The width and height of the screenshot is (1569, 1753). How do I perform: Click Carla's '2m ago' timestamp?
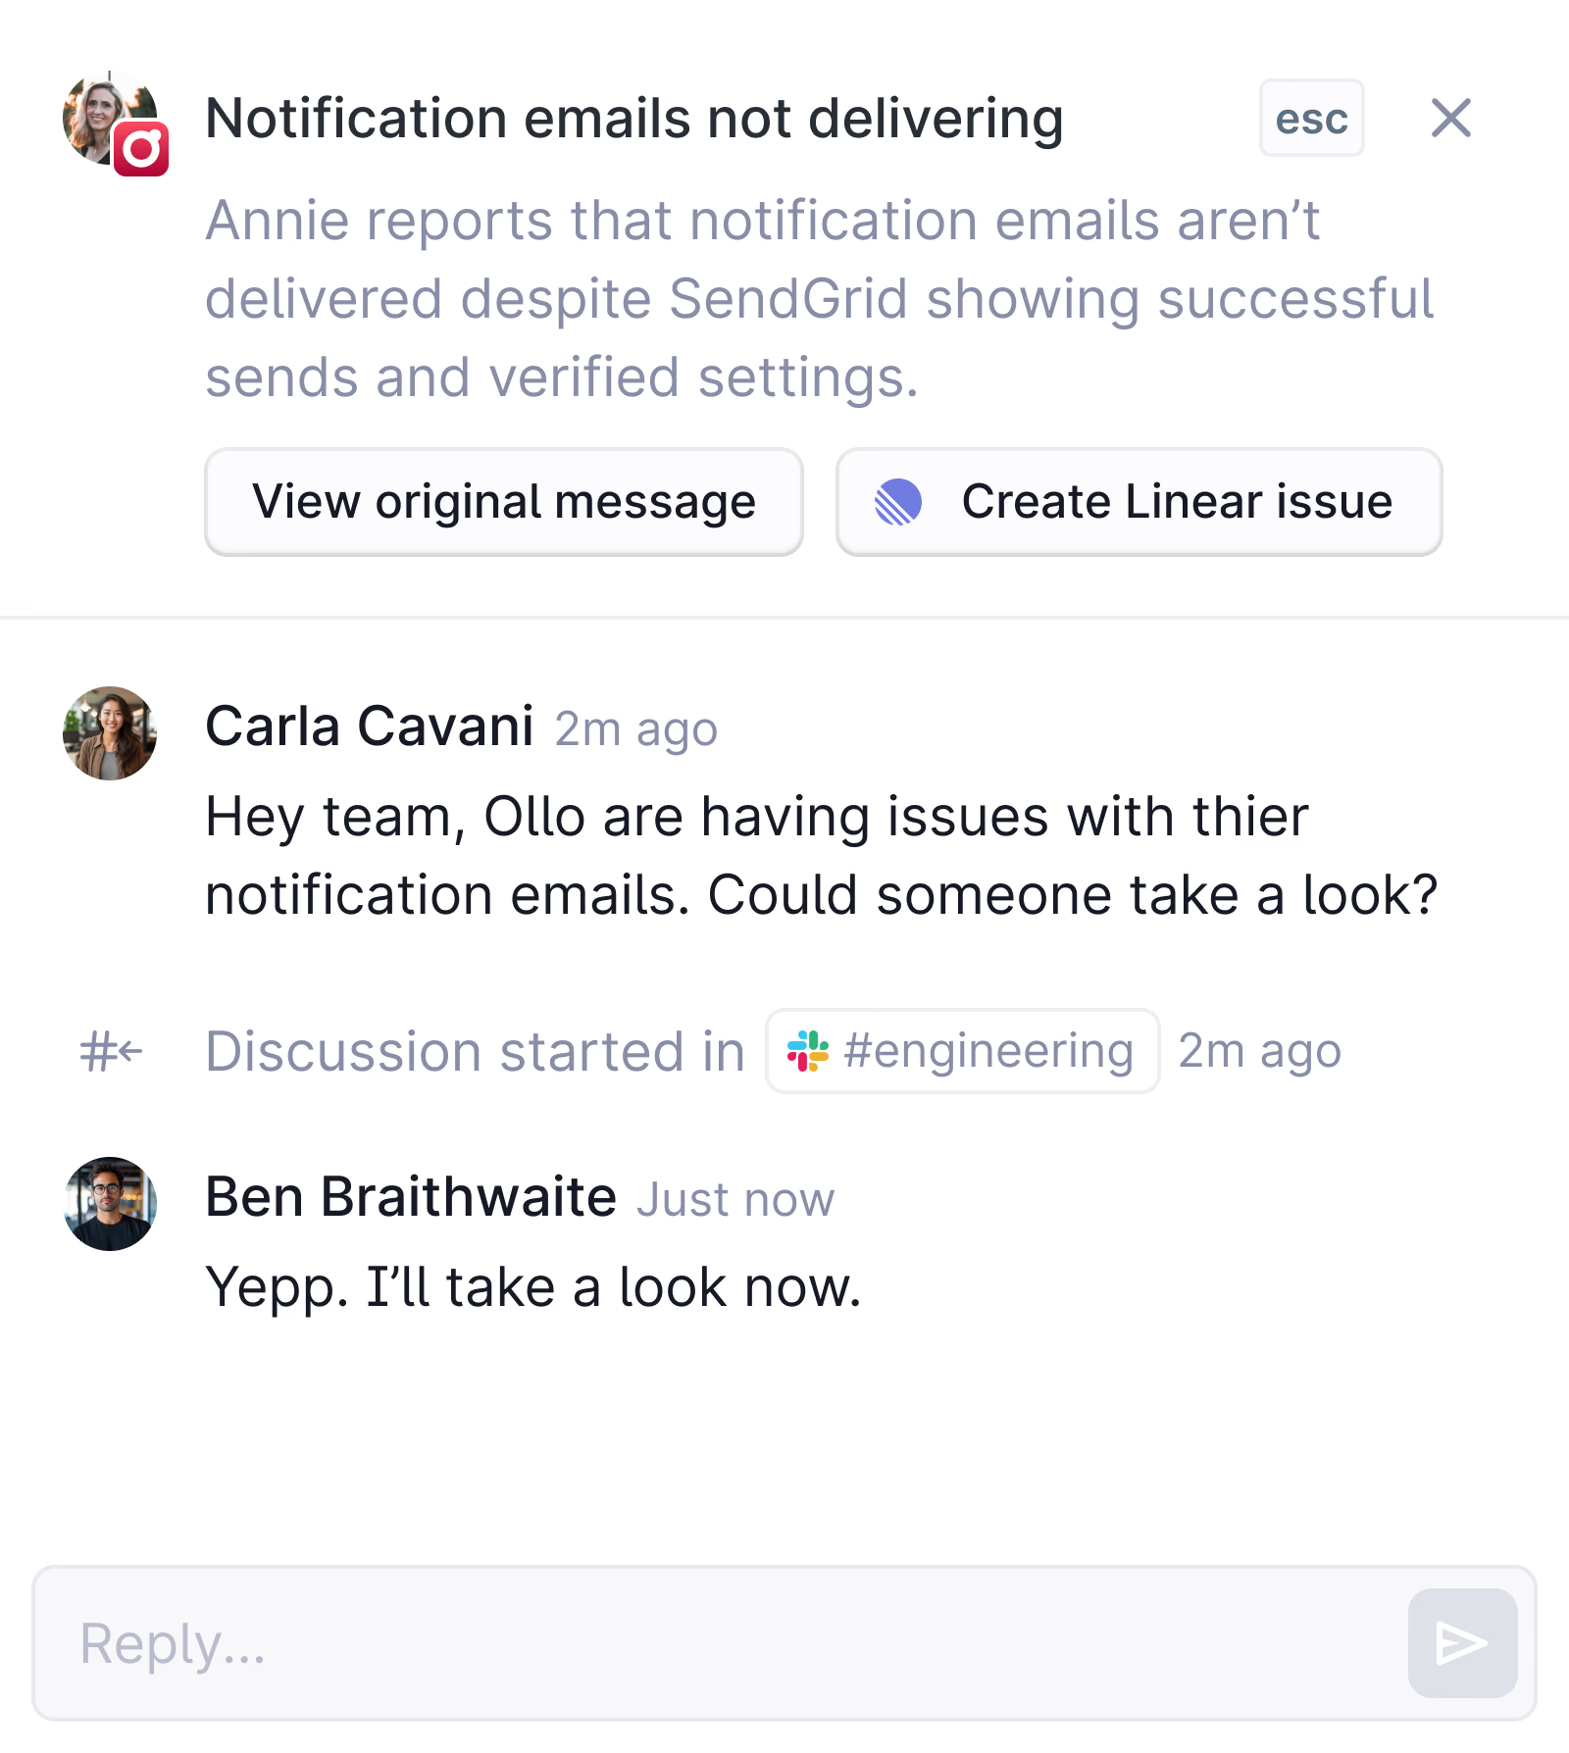point(636,729)
